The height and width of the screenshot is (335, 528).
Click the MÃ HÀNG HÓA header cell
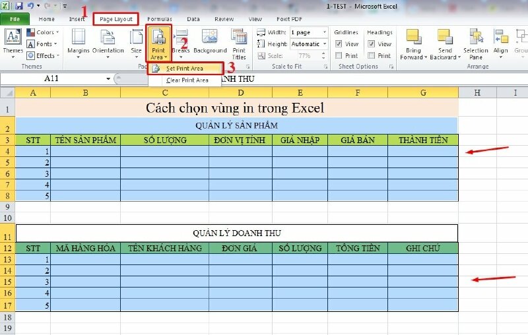pyautogui.click(x=86, y=248)
